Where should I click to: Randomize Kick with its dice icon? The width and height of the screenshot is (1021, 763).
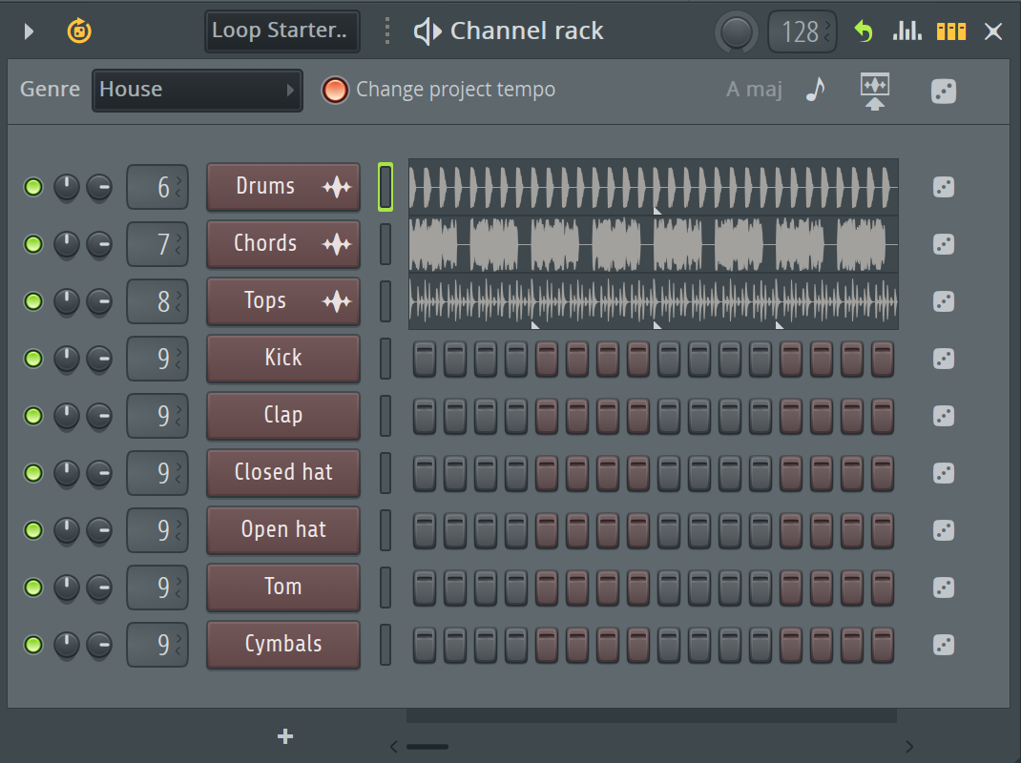(944, 359)
